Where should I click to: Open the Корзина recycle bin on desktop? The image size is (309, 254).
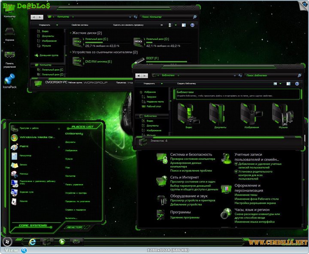point(9,32)
